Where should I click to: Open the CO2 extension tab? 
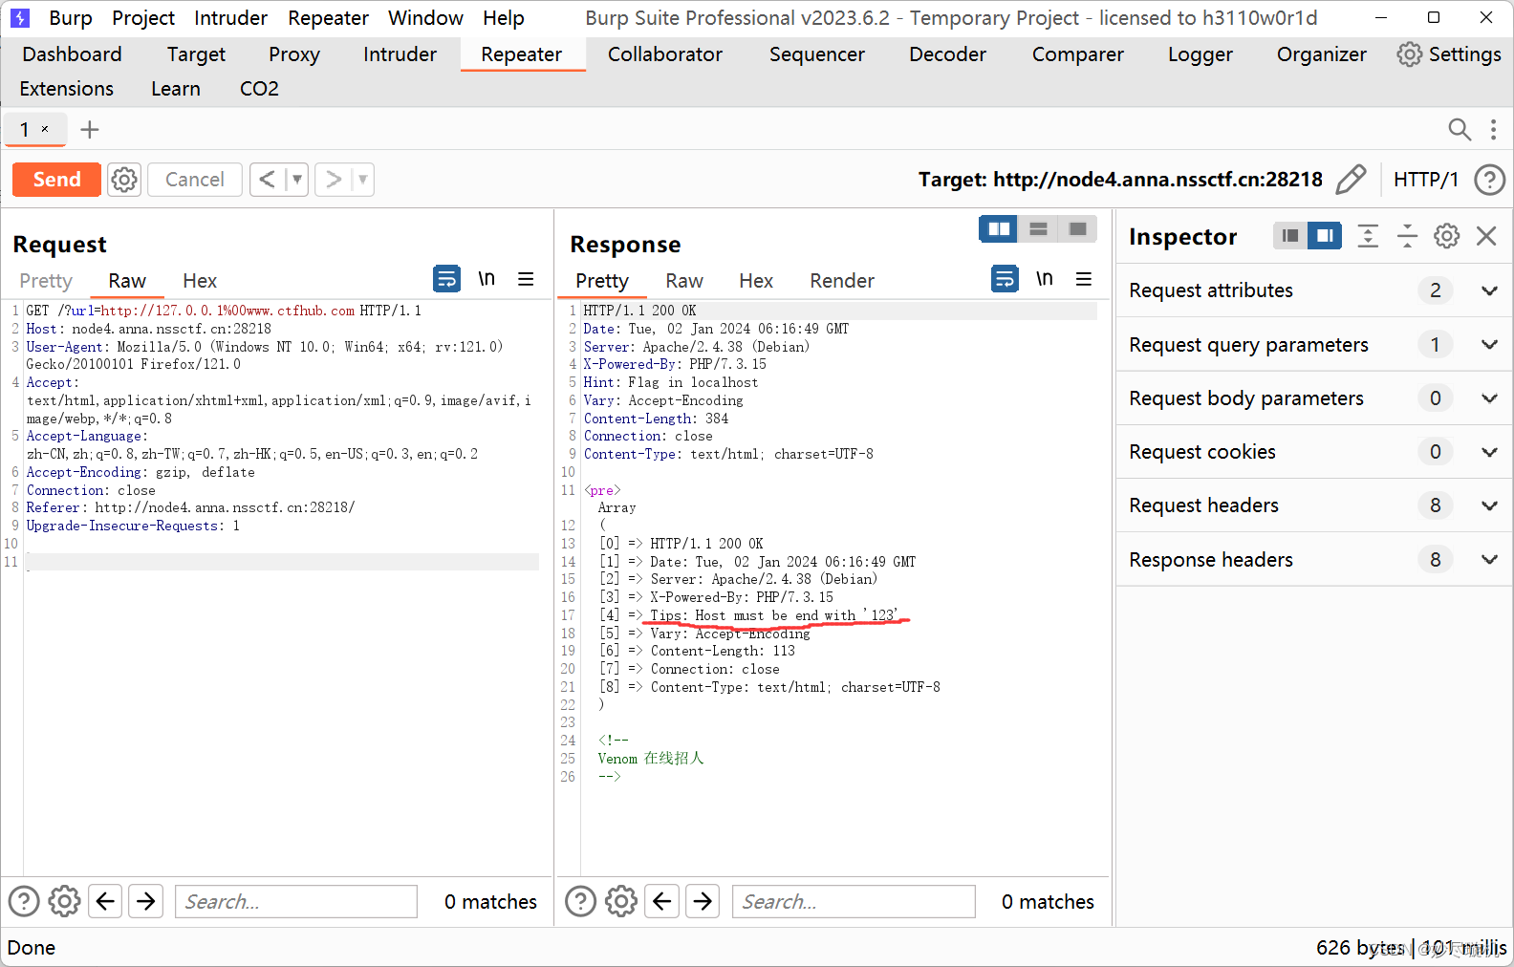tap(259, 89)
